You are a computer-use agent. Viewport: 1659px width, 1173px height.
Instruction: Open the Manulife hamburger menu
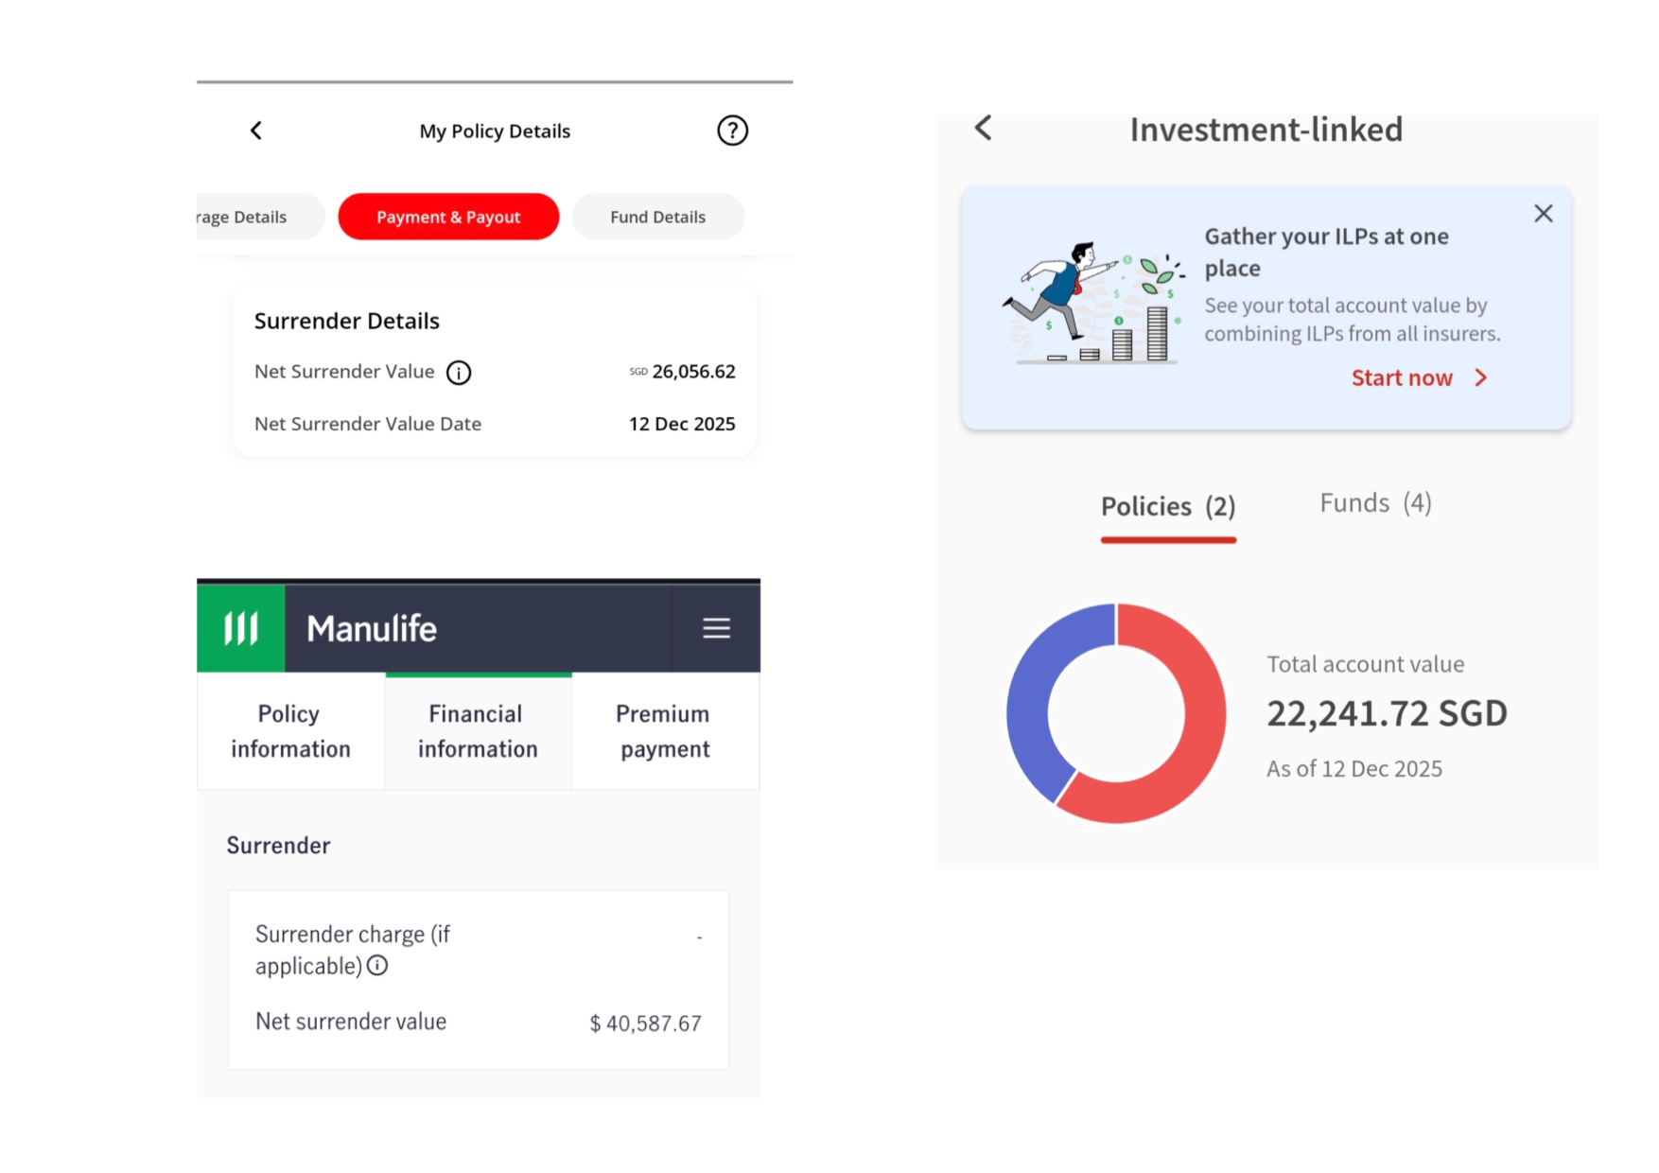coord(716,628)
